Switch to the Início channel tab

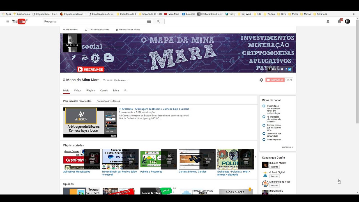pos(66,90)
